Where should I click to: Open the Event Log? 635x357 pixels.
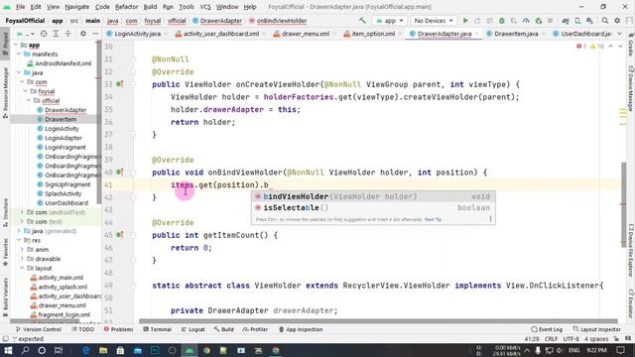point(547,329)
